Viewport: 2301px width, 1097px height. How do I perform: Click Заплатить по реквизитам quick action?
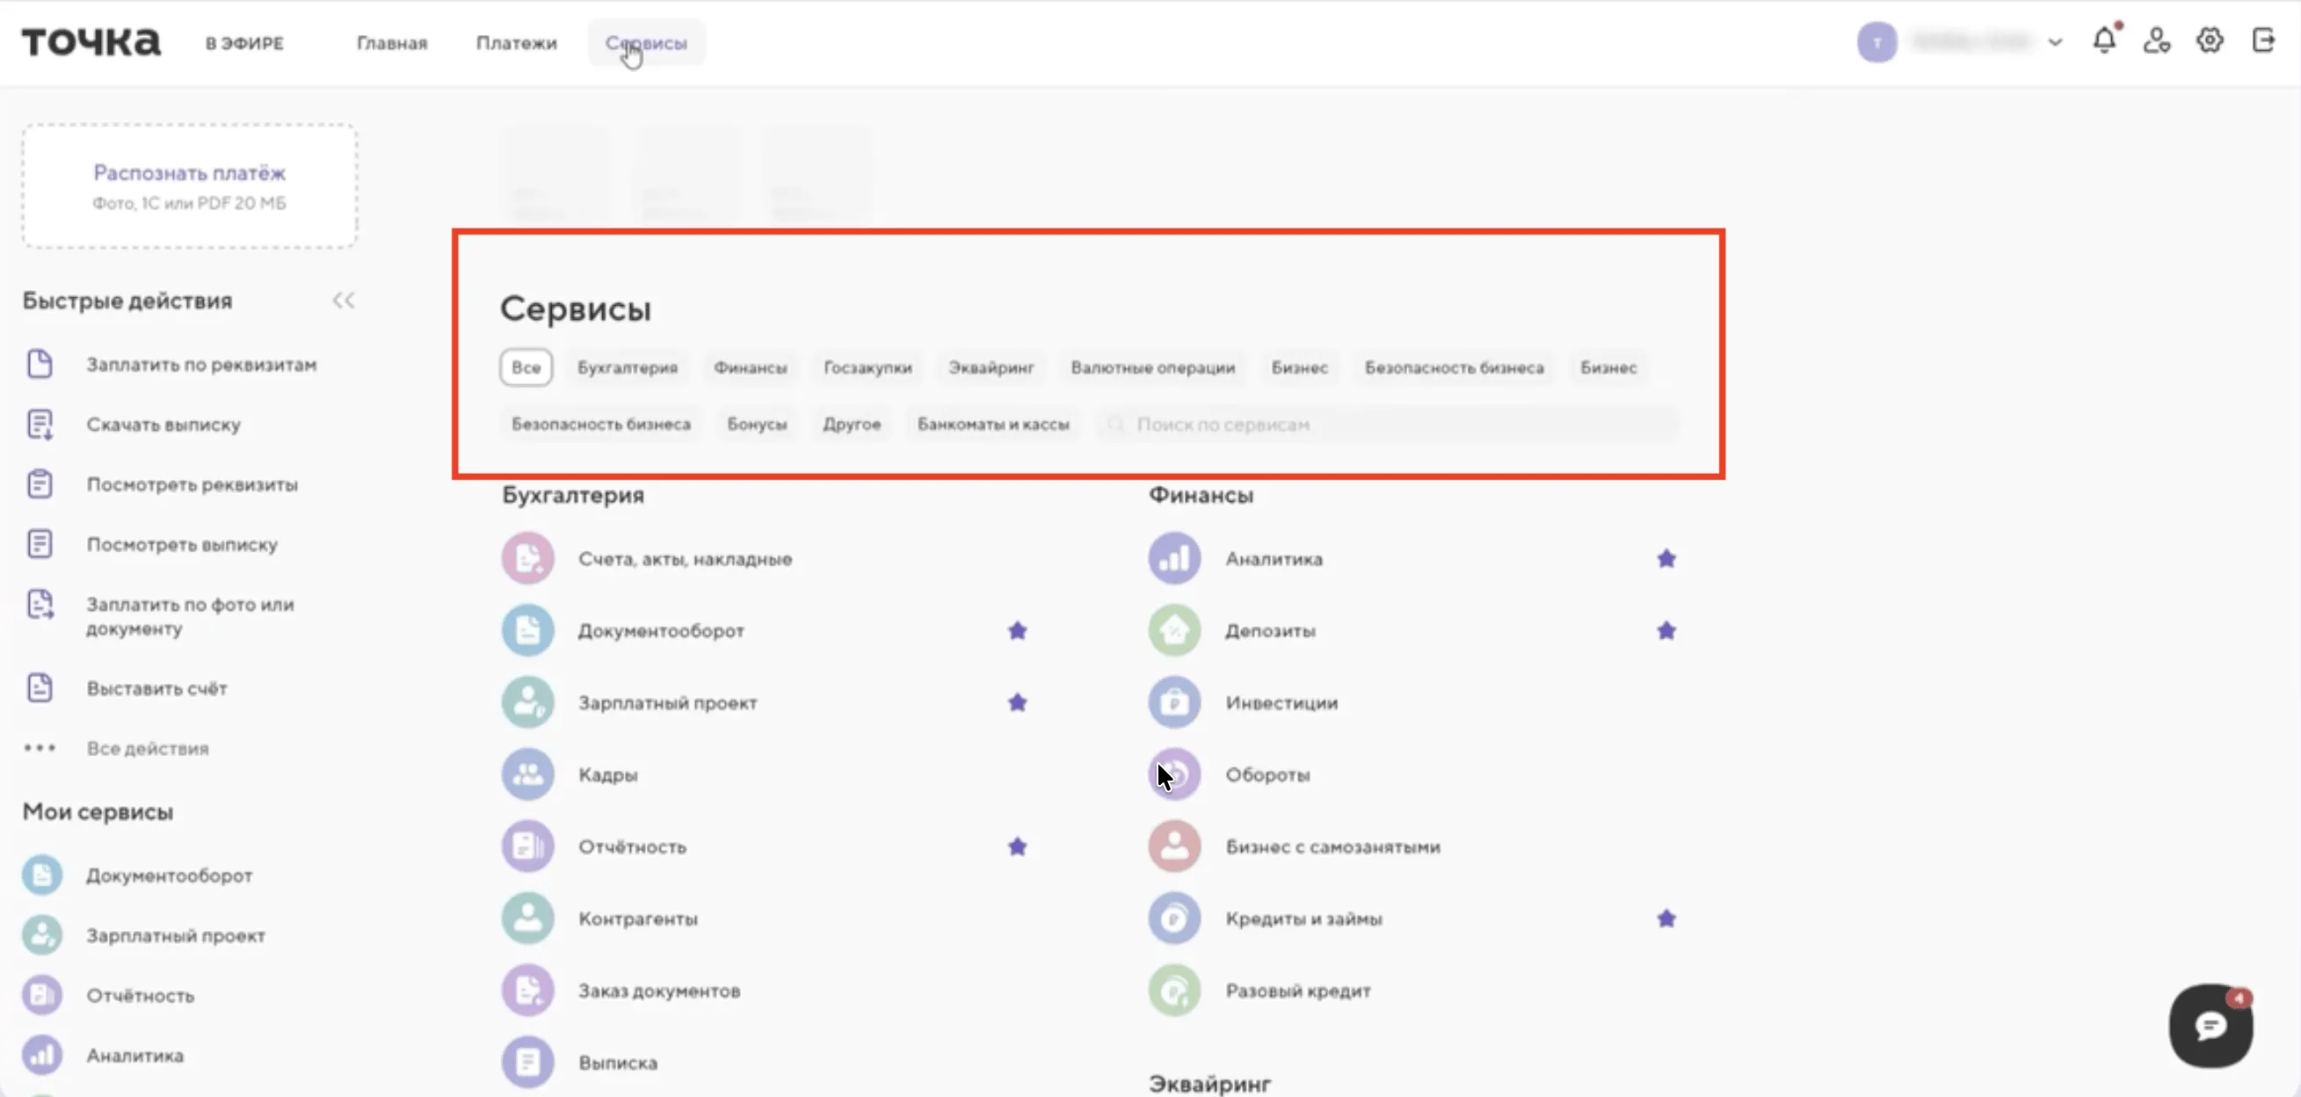201,365
